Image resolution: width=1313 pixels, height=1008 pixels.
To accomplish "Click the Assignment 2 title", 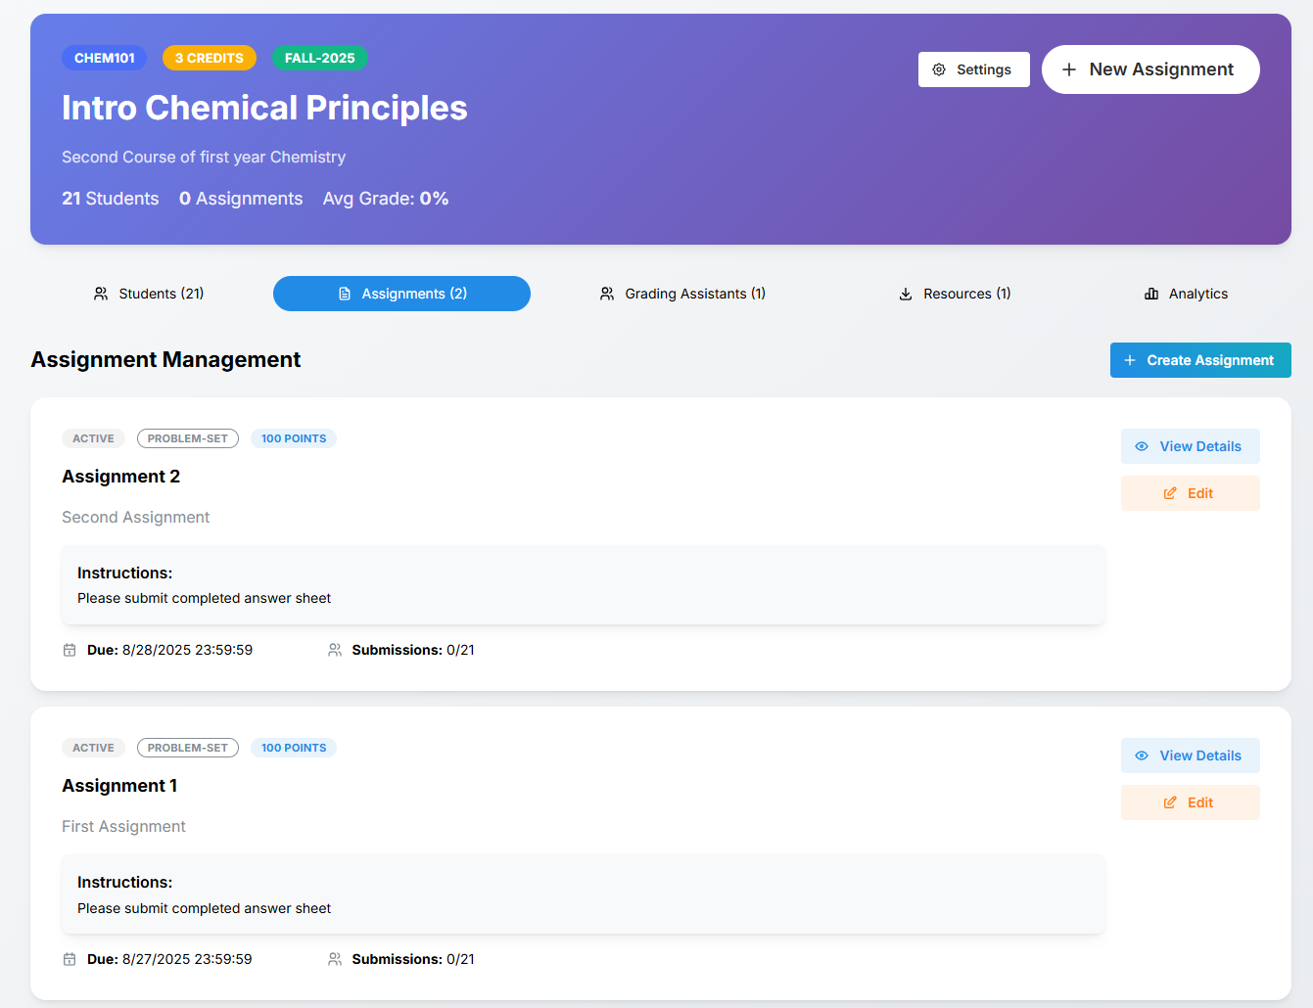I will coord(121,477).
